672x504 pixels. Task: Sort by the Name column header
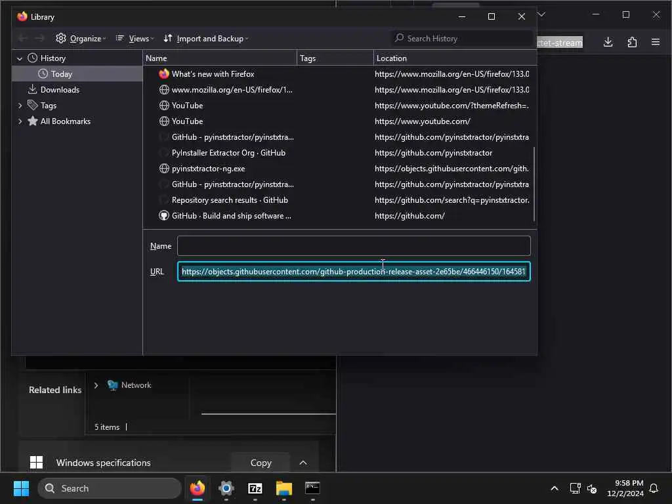click(x=219, y=58)
